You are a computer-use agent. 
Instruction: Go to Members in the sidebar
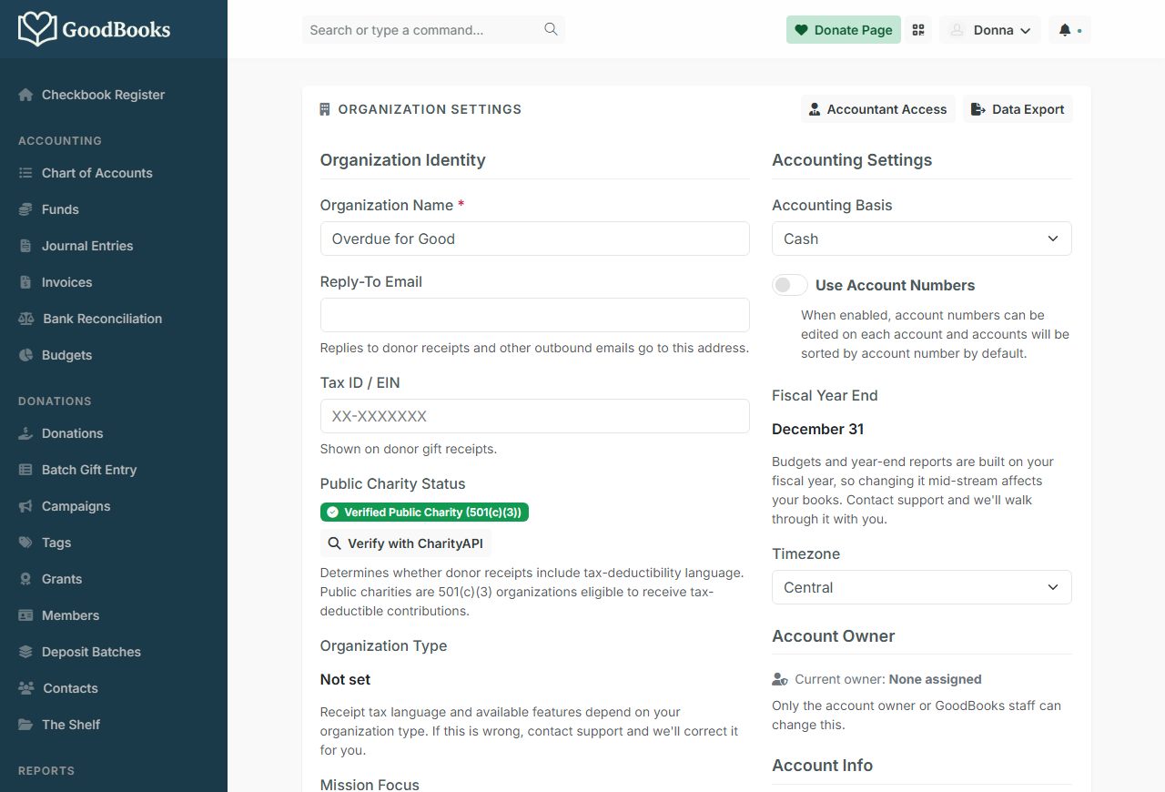tap(70, 615)
